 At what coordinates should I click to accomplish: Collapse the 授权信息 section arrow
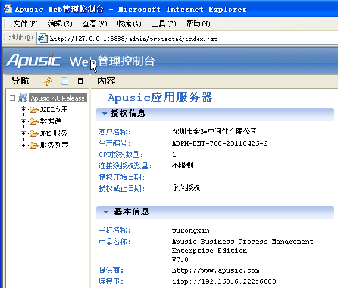click(105, 114)
